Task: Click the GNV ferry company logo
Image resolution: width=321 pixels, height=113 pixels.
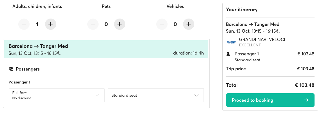Action: click(231, 42)
